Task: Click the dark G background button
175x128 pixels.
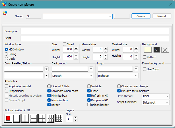Action: tap(156, 50)
